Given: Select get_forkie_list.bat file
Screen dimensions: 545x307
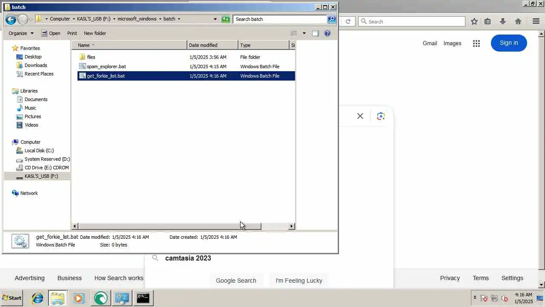Looking at the screenshot, I should pos(186,76).
